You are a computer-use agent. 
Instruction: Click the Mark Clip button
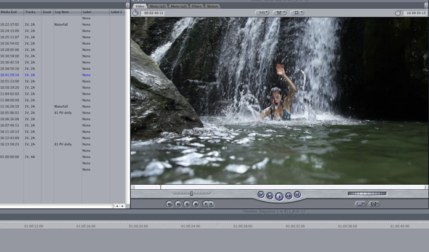pos(178,204)
